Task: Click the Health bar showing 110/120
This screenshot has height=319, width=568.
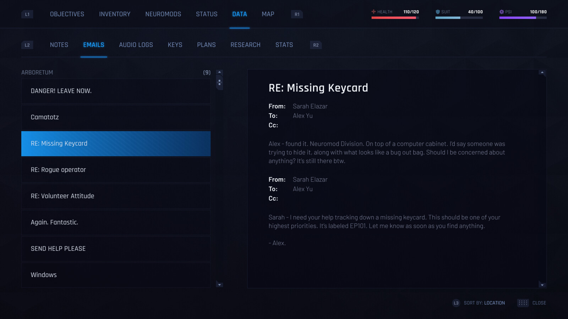Action: 395,17
